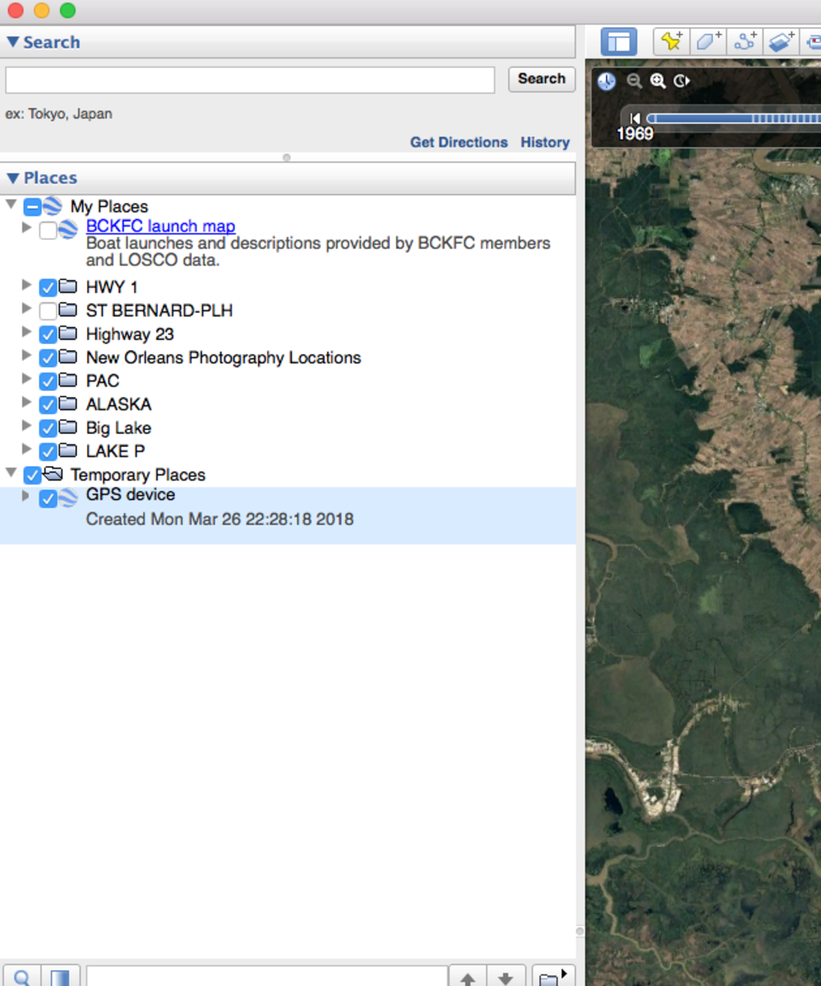This screenshot has height=986, width=821.
Task: Zoom out the time slider range
Action: [634, 81]
